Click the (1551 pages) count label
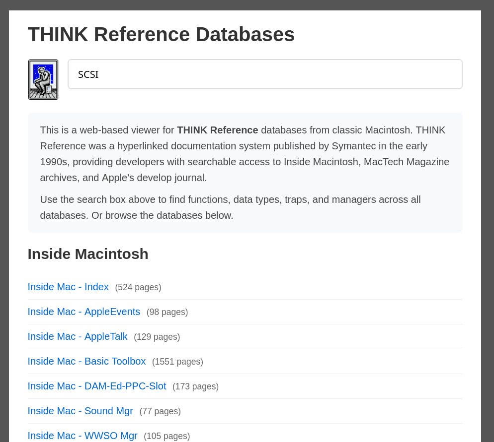This screenshot has width=494, height=442. click(x=177, y=362)
